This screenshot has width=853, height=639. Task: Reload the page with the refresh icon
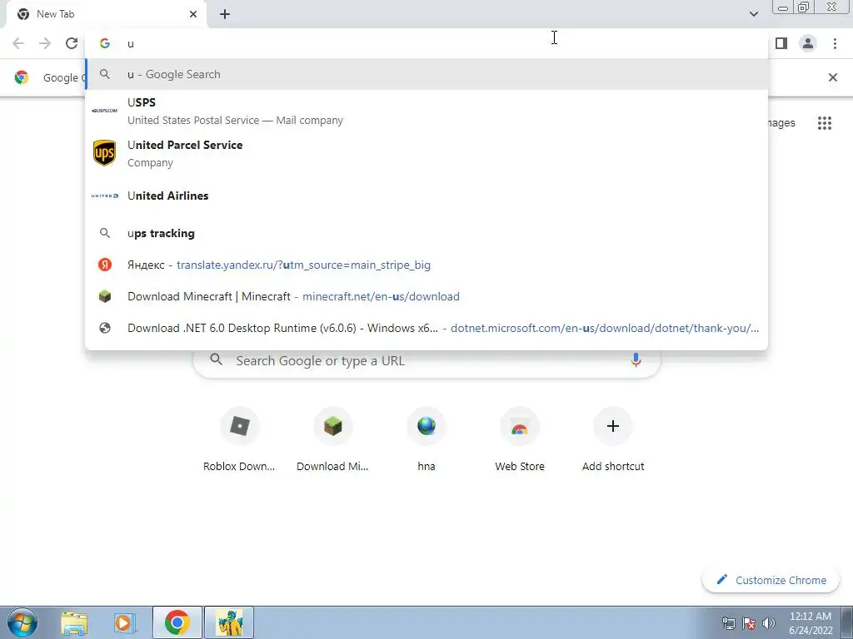(x=72, y=43)
